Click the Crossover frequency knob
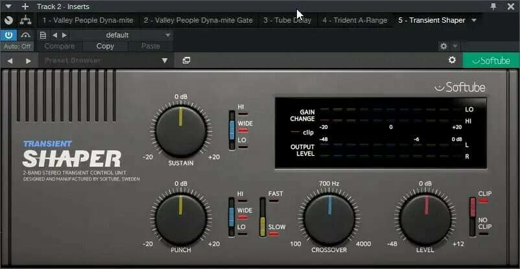Image resolution: width=520 pixels, height=269 pixels. tap(329, 219)
